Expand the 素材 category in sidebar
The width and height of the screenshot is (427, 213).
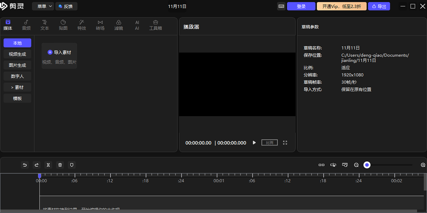17,87
